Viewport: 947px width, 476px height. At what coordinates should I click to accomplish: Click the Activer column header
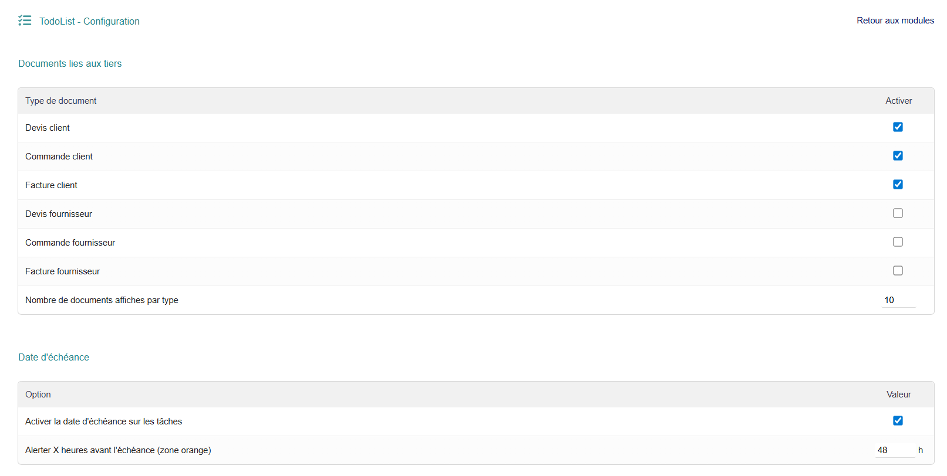coord(898,101)
